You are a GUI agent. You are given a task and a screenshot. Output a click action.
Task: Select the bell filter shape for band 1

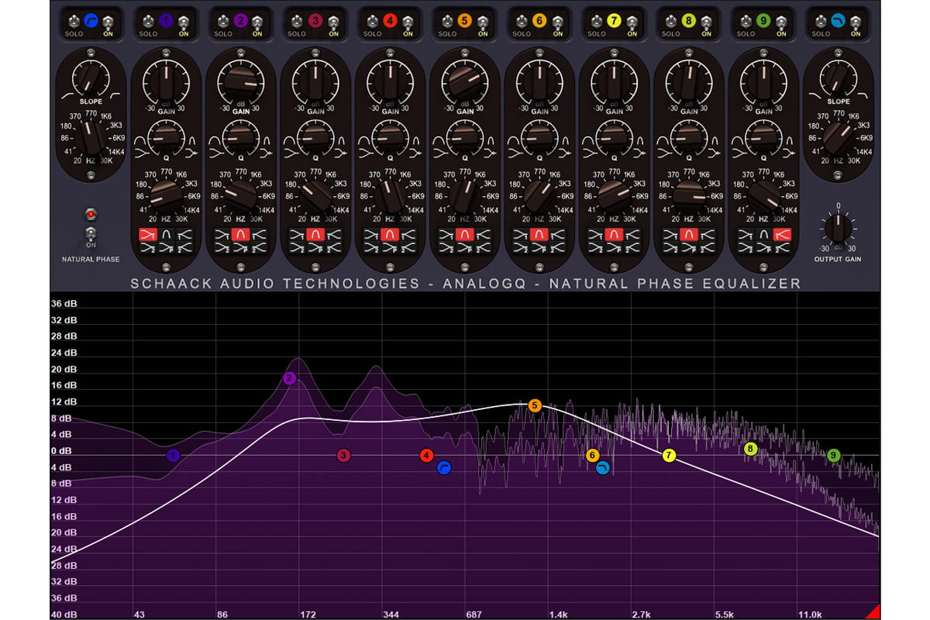166,235
